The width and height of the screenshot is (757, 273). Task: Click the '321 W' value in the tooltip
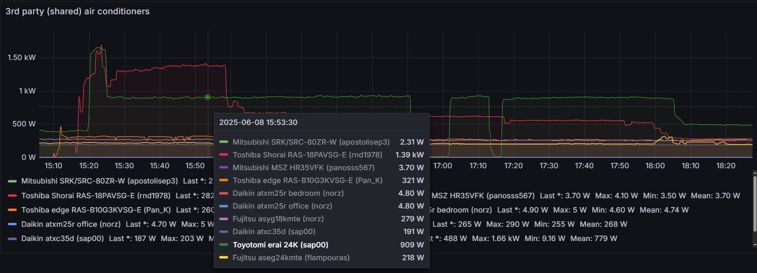pos(413,180)
